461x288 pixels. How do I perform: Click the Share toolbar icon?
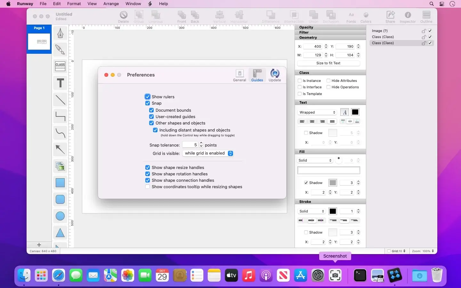click(x=390, y=17)
